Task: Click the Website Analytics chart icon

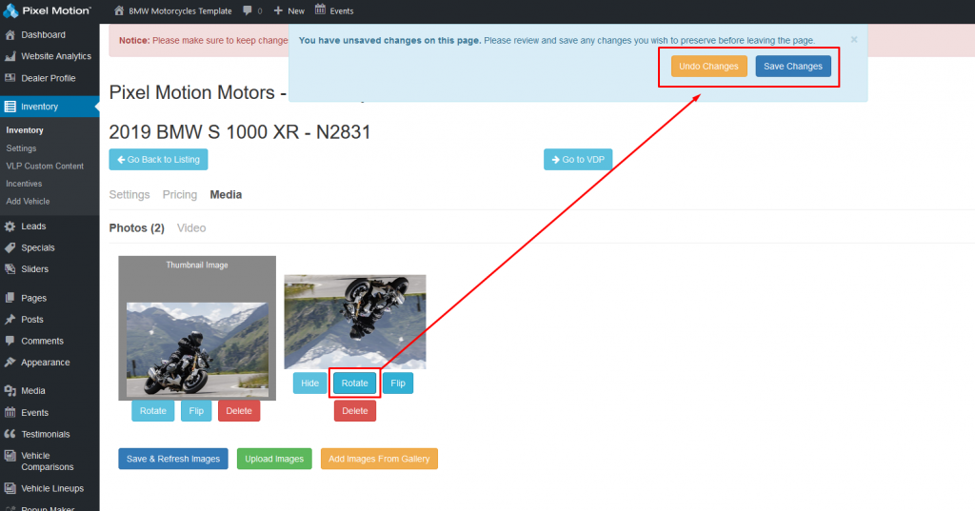Action: [10, 56]
